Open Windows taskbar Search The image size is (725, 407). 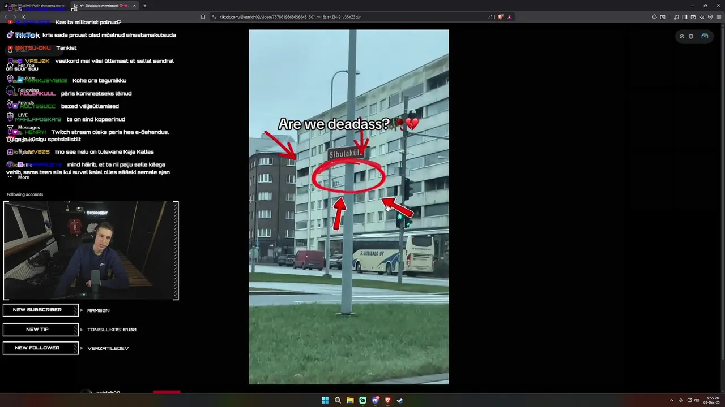click(338, 400)
